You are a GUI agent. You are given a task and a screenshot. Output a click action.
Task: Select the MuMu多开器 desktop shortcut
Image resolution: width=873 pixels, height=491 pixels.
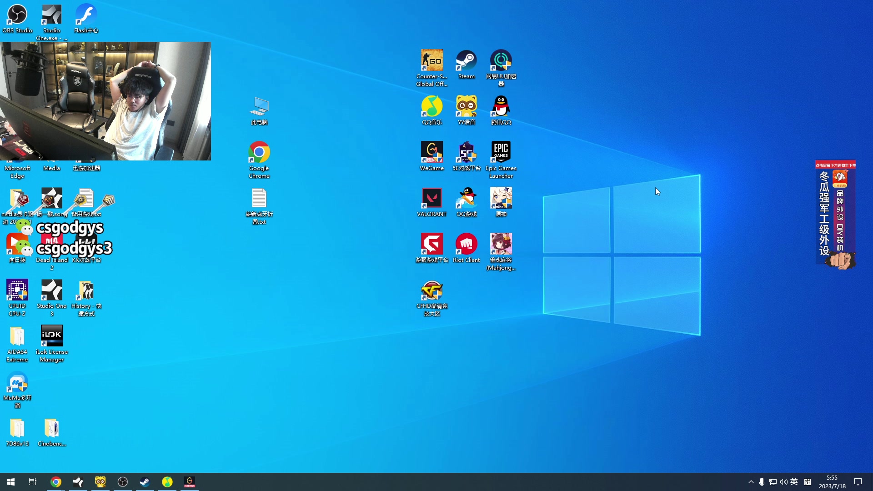17,390
